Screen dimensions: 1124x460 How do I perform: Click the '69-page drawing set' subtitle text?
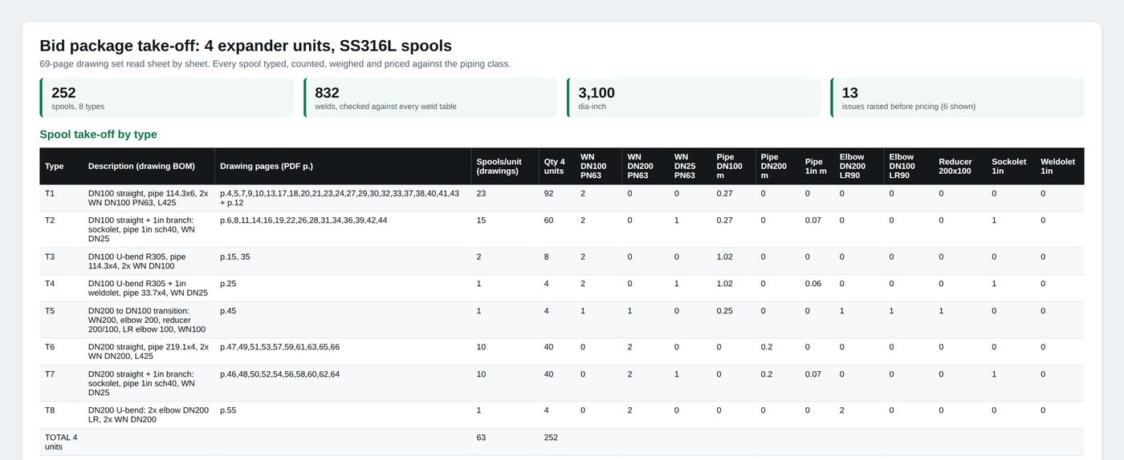[x=275, y=63]
